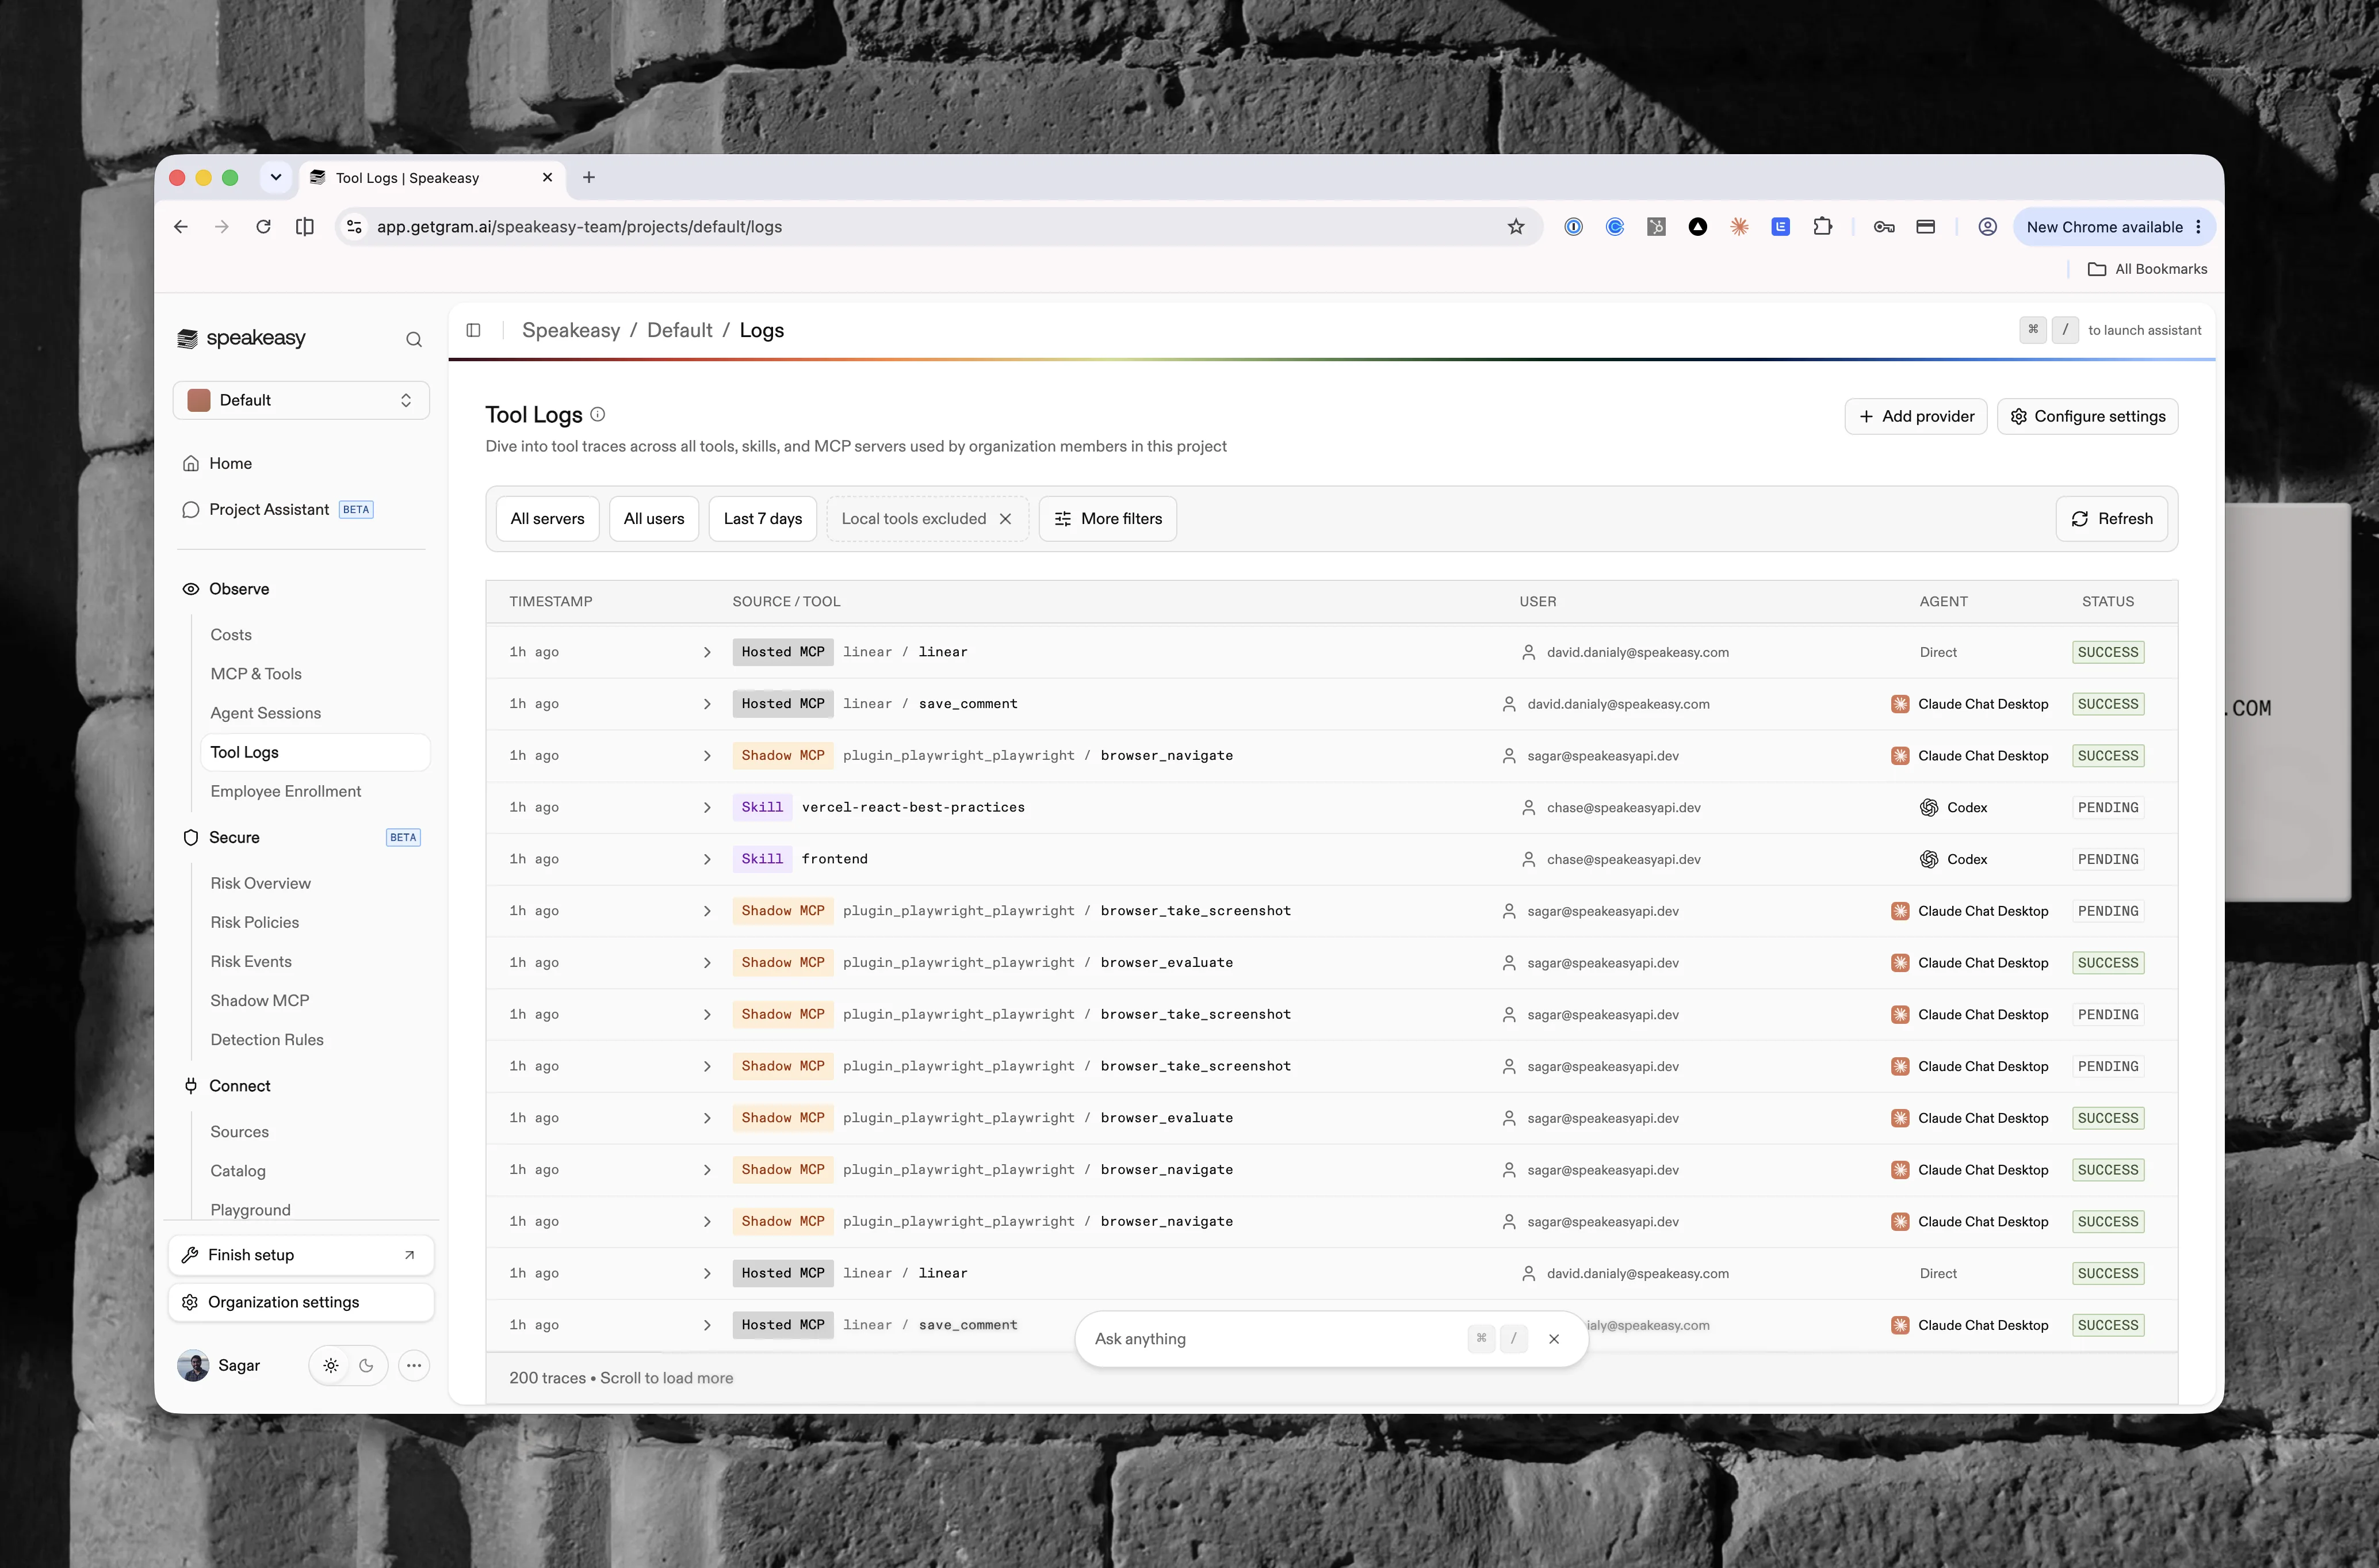The height and width of the screenshot is (1568, 2379).
Task: Refresh the tool logs
Action: pyautogui.click(x=2112, y=519)
